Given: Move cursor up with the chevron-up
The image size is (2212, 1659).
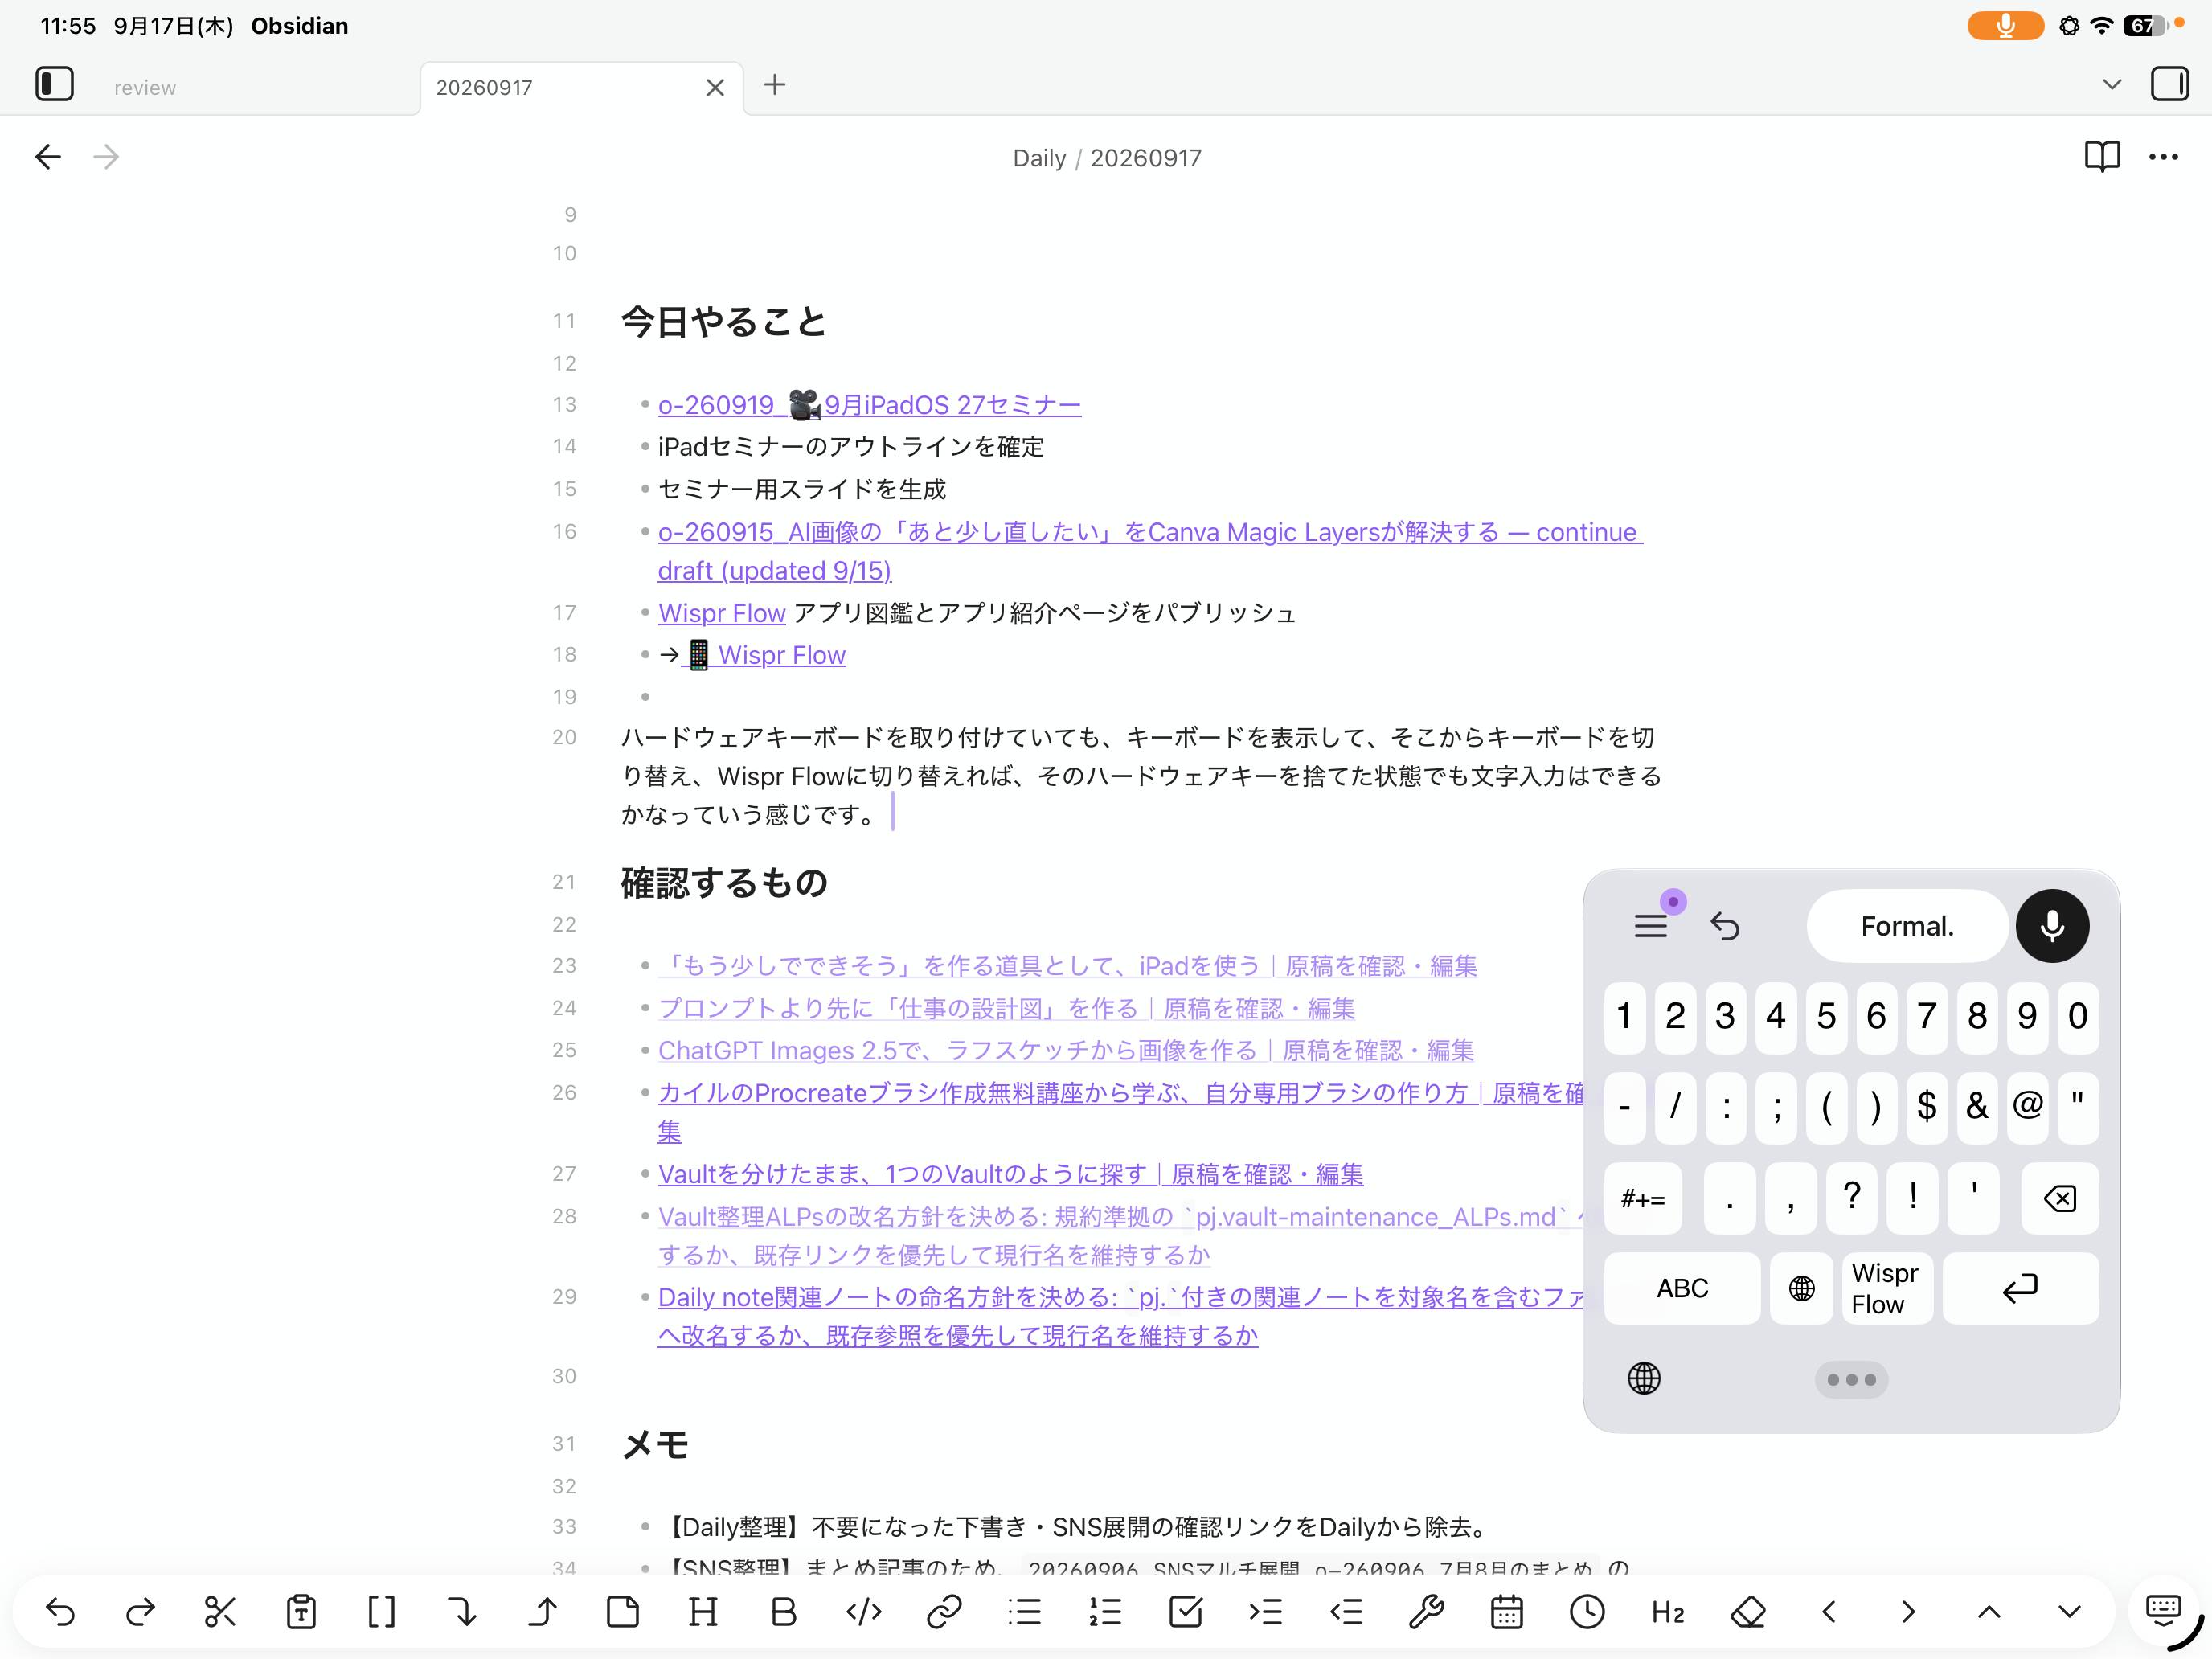Looking at the screenshot, I should coord(1989,1612).
